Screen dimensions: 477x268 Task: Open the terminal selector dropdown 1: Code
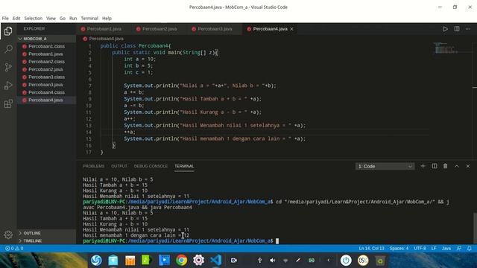click(x=385, y=166)
